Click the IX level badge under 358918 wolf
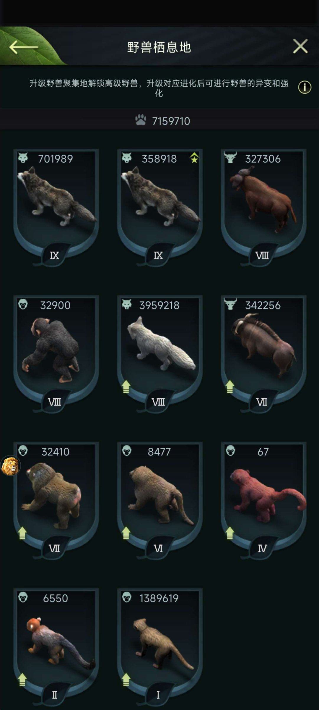Screen dimensions: 319x710 (158, 255)
